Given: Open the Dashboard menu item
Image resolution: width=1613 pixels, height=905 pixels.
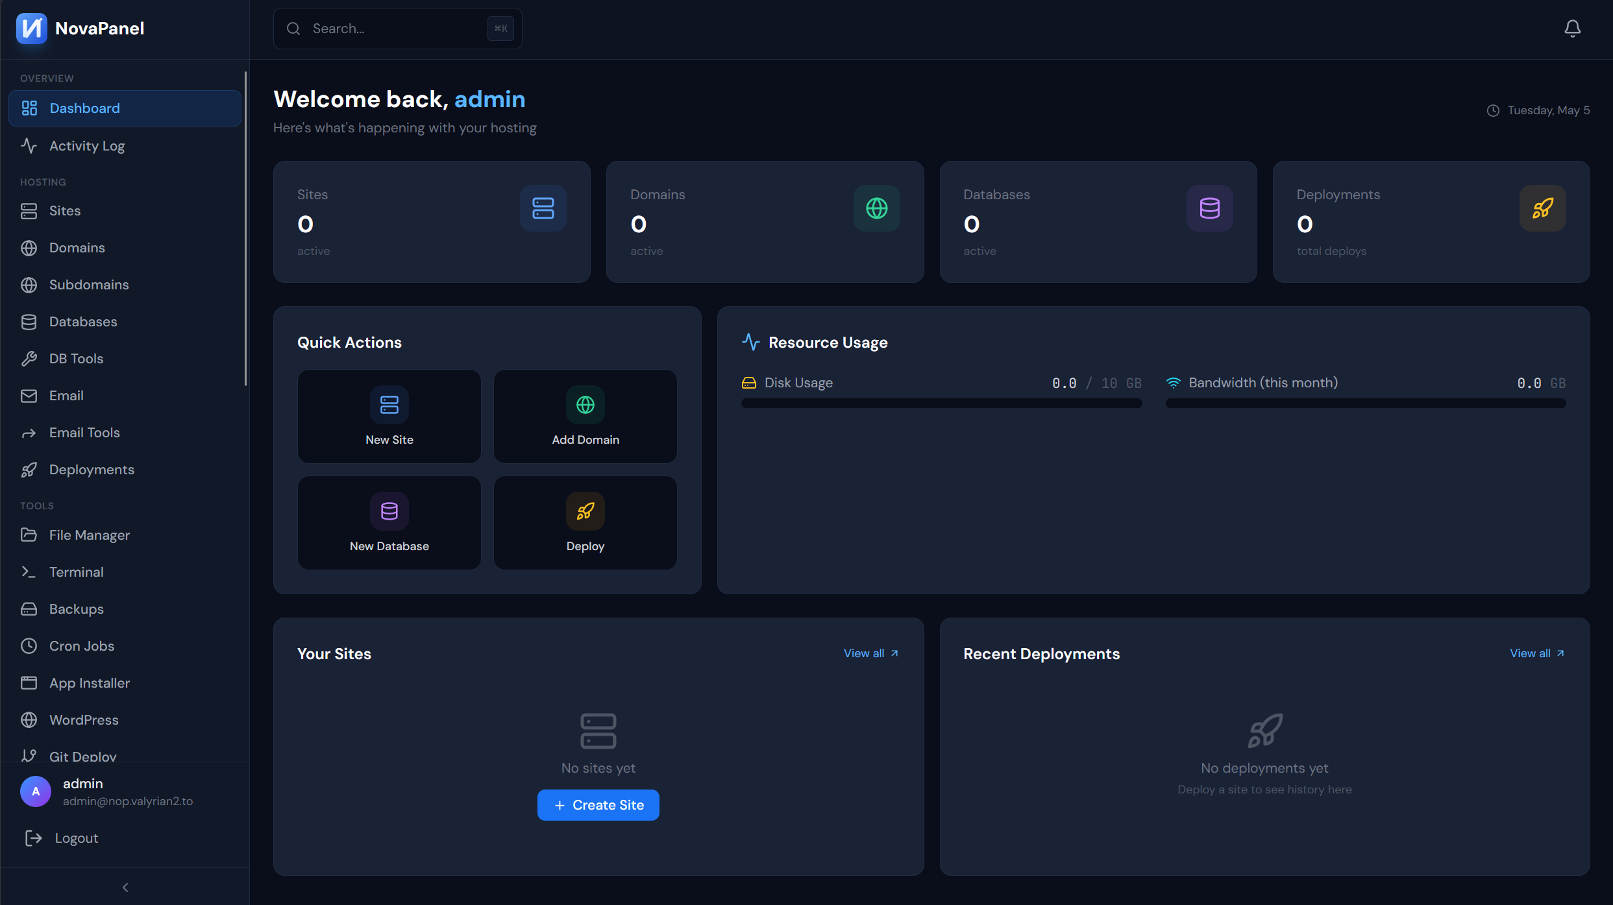Looking at the screenshot, I should pyautogui.click(x=125, y=108).
